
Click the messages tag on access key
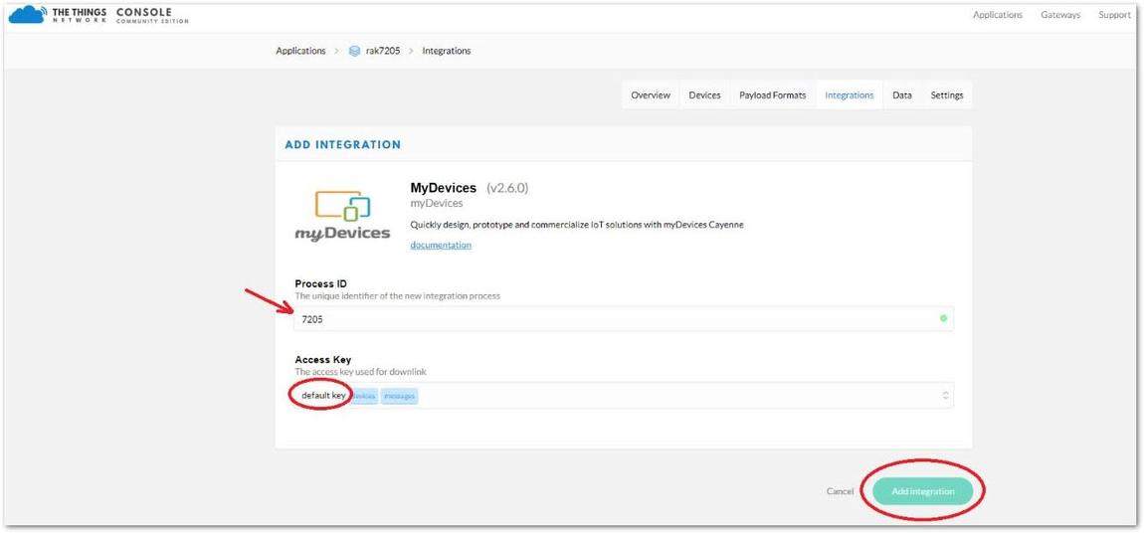[399, 396]
